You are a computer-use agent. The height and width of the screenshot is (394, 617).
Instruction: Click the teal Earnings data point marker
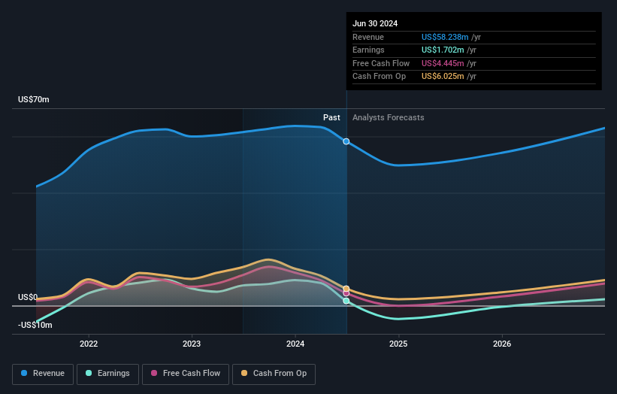tap(346, 301)
